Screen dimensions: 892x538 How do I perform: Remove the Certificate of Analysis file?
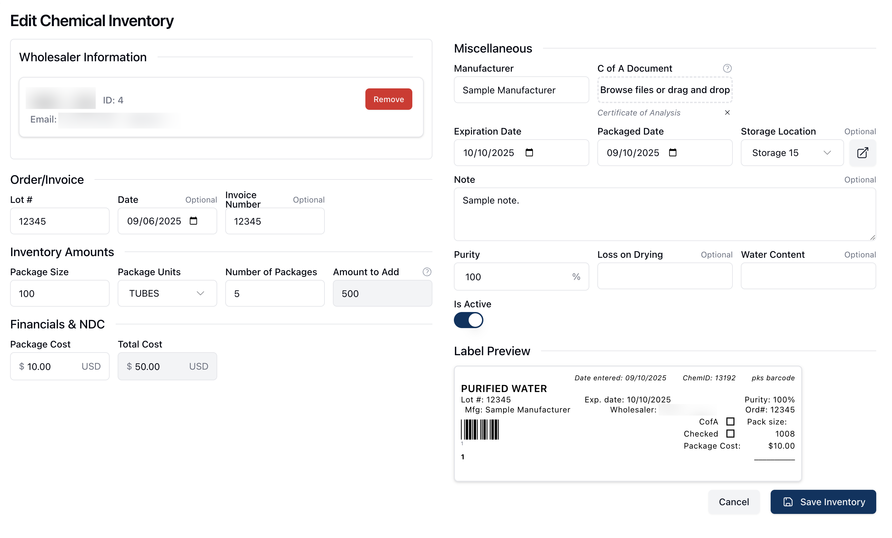coord(727,112)
